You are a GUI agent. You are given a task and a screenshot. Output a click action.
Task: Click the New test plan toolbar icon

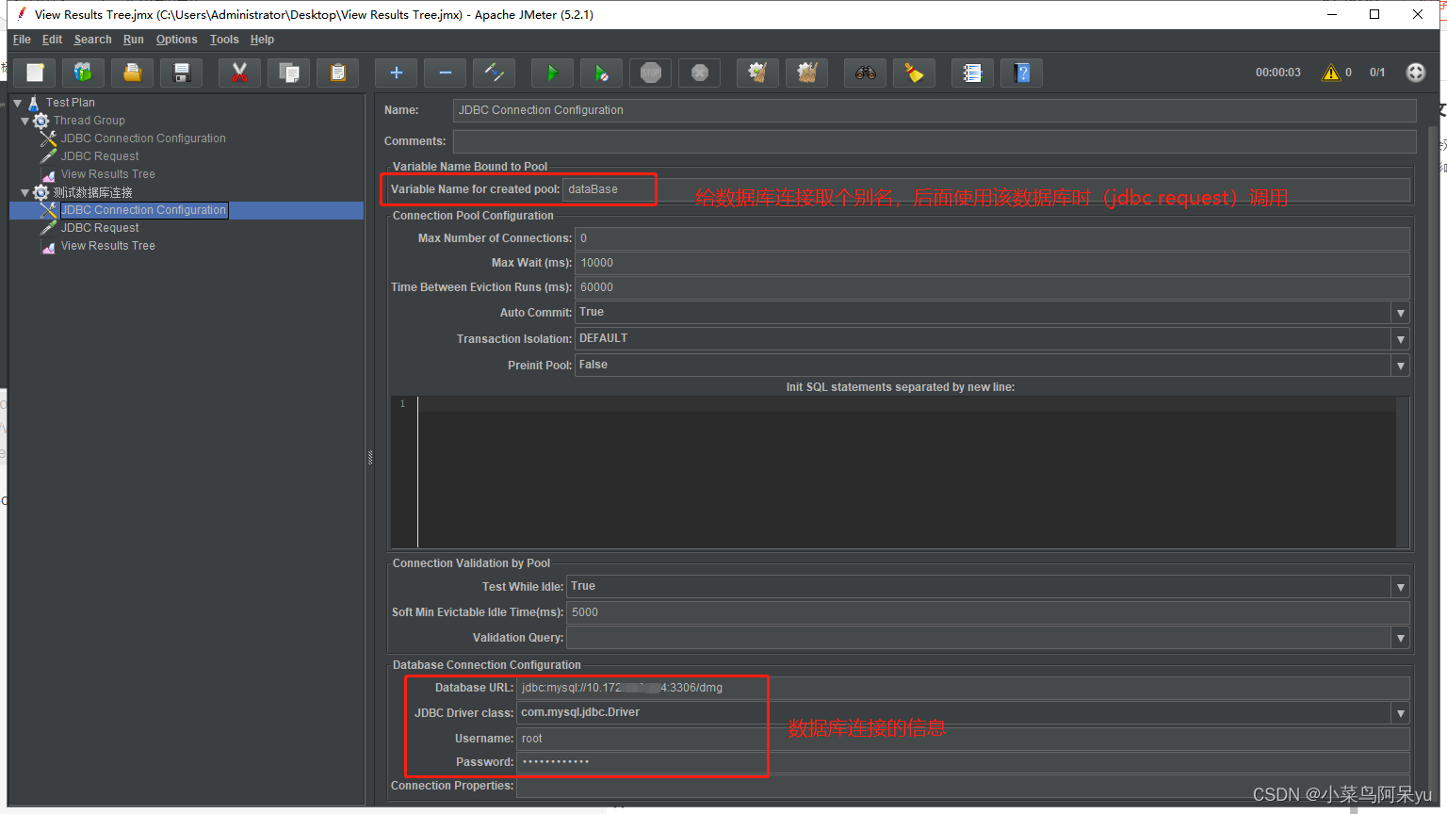pyautogui.click(x=35, y=73)
